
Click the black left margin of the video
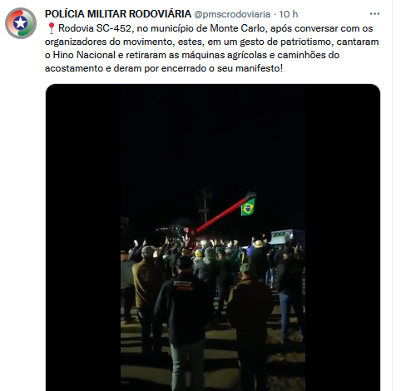(83, 237)
